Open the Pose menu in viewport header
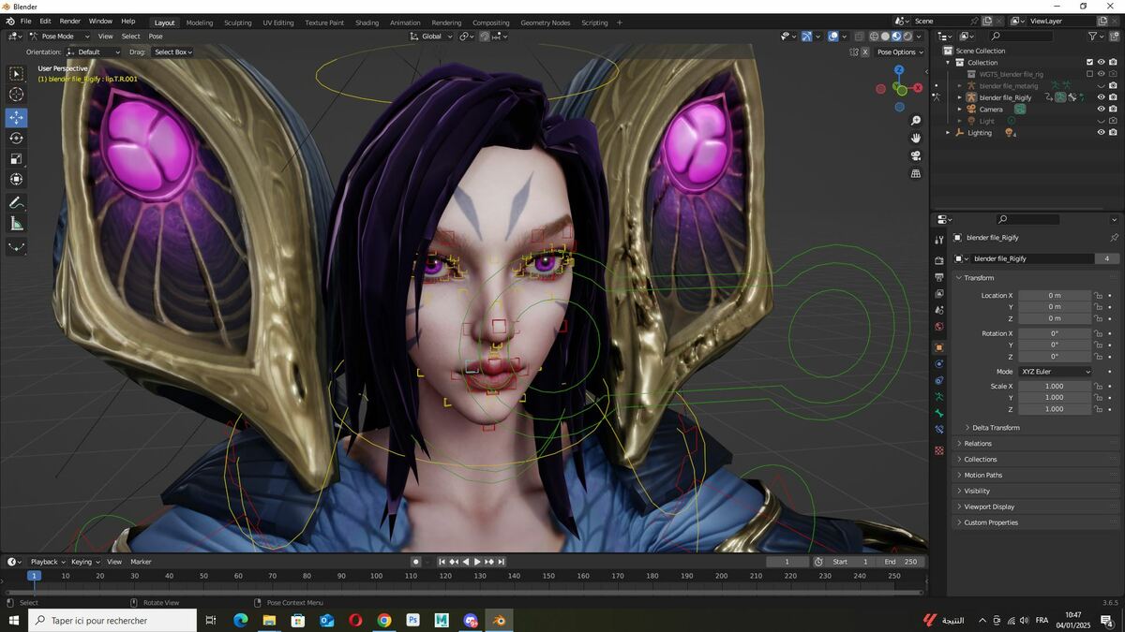Viewport: 1125px width, 632px height. (156, 37)
